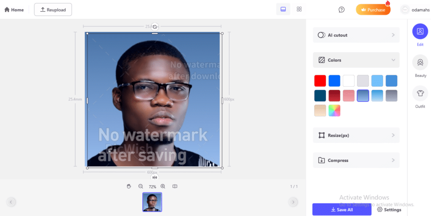
Task: Select the portrait thumbnail in filmstrip
Action: (152, 202)
